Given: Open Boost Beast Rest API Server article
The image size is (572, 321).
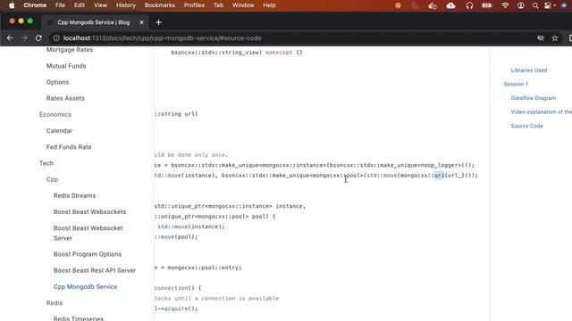Looking at the screenshot, I should click(x=95, y=270).
